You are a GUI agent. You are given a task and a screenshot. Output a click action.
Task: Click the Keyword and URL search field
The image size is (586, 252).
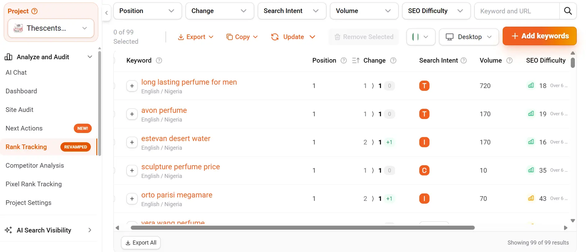[x=517, y=11]
